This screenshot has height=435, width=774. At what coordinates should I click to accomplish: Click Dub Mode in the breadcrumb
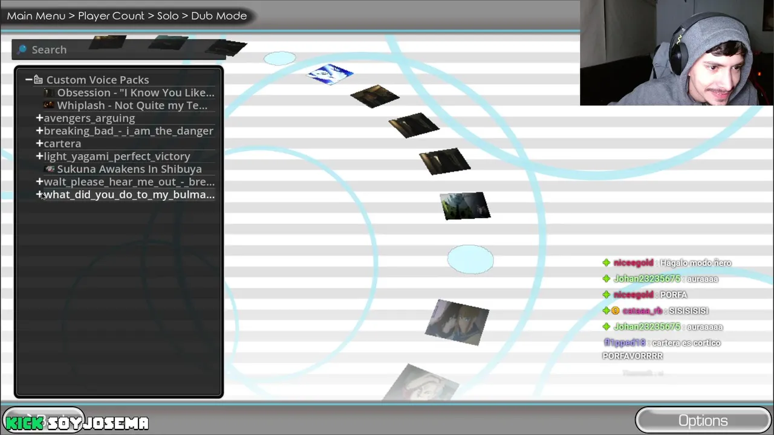[219, 16]
